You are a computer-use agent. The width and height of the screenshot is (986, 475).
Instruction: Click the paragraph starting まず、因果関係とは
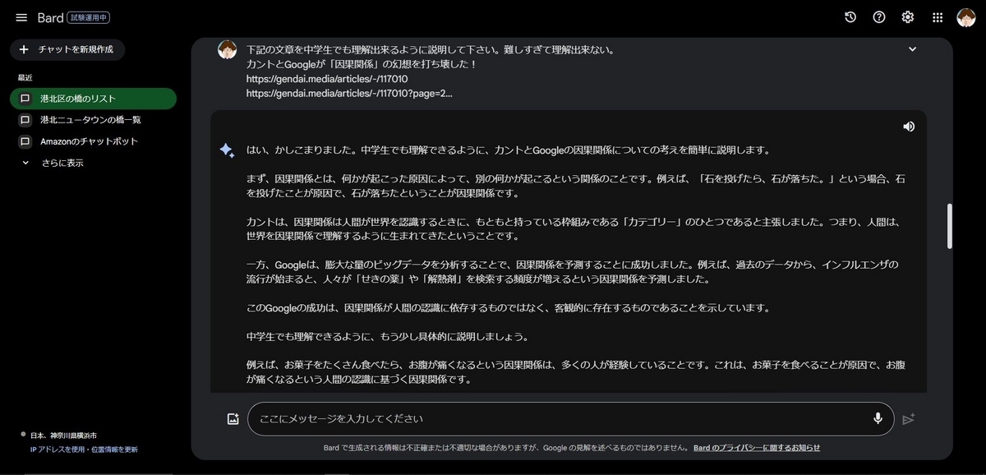pos(576,187)
